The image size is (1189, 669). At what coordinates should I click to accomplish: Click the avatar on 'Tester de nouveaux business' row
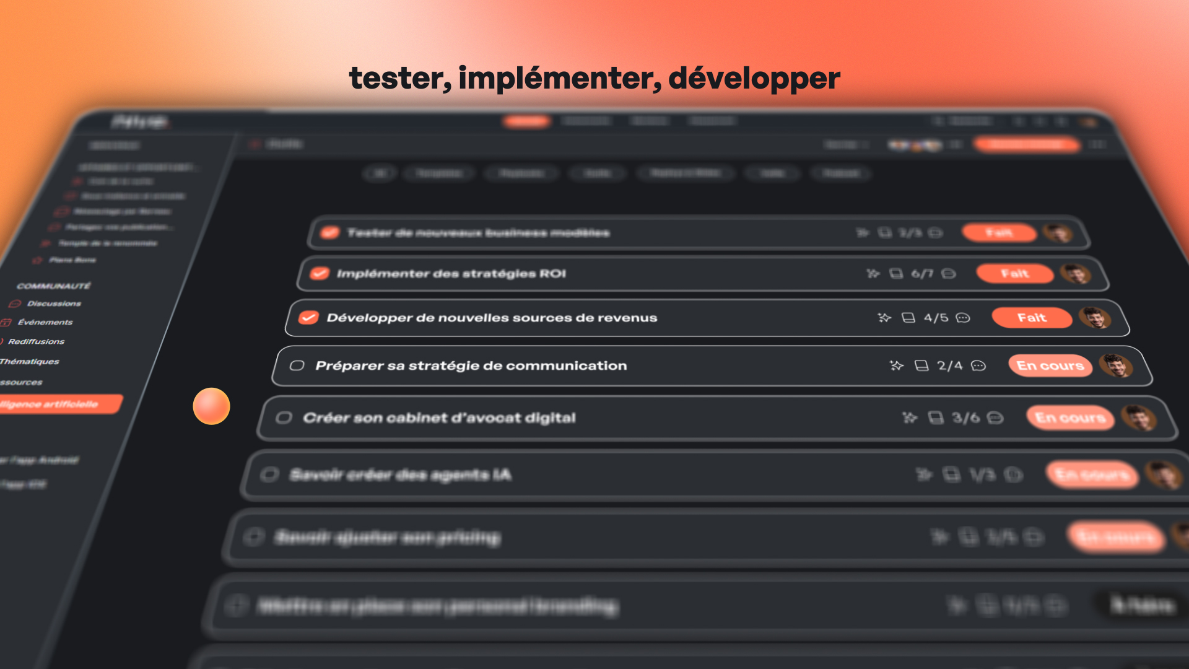[1057, 233]
